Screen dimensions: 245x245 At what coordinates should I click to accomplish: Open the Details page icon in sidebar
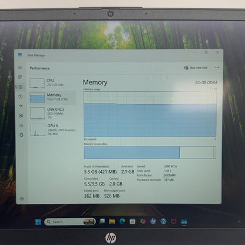21,125
